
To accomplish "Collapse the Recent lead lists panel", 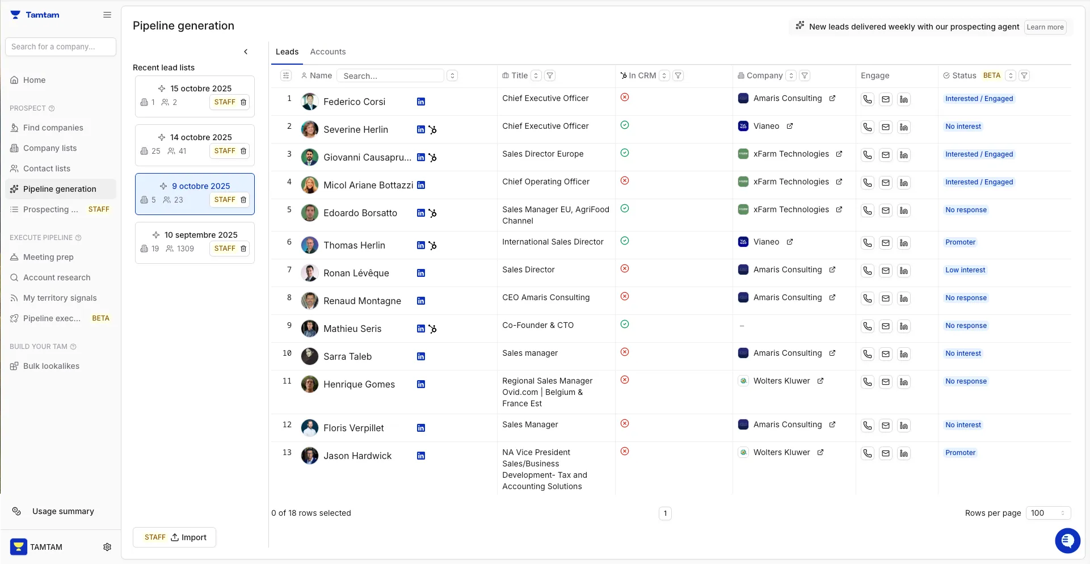I will click(x=246, y=52).
